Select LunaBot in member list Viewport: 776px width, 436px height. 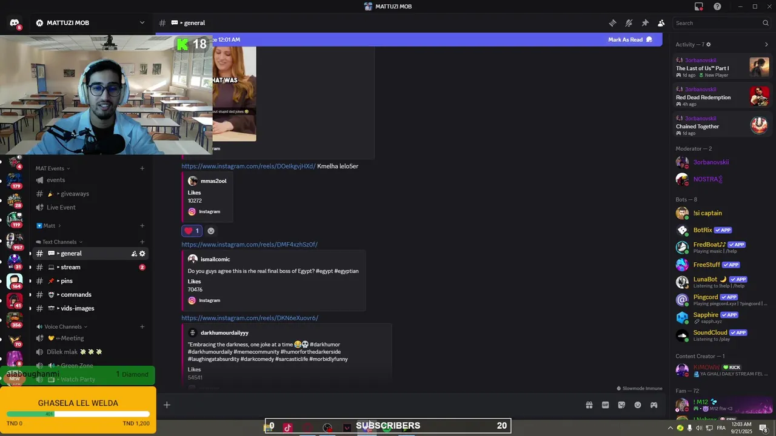click(x=722, y=282)
